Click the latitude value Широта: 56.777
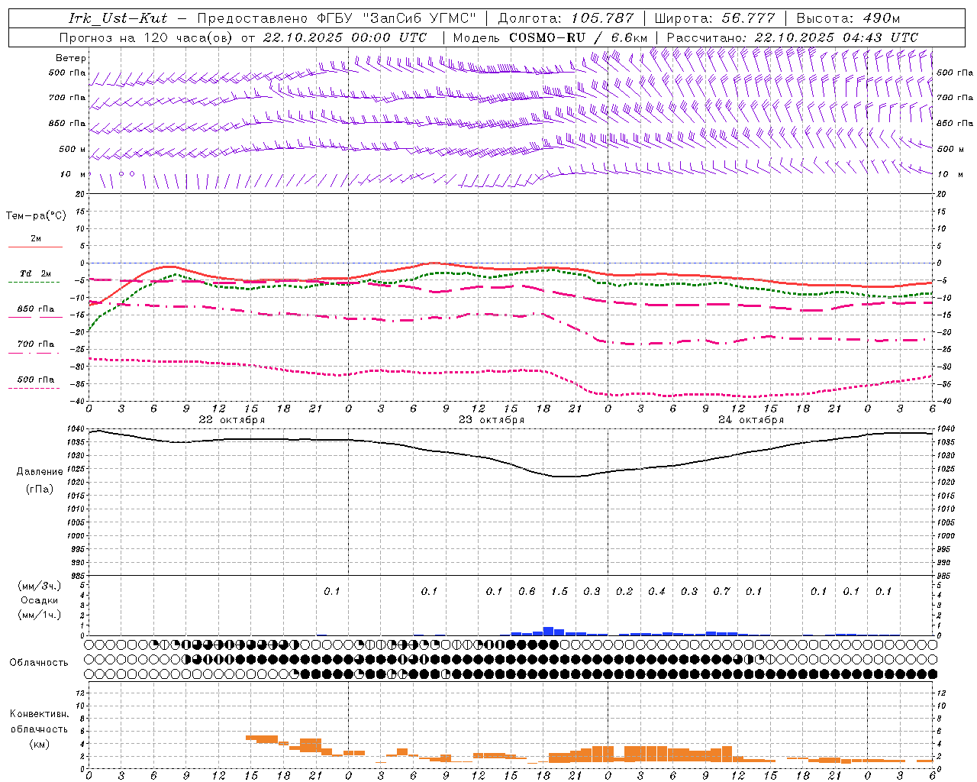Screen dimensions: 977x782 714,18
